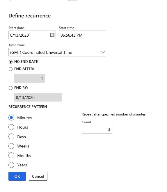167x192 pixels.
Task: Select the END AFTER radio button
Action: tap(10, 69)
